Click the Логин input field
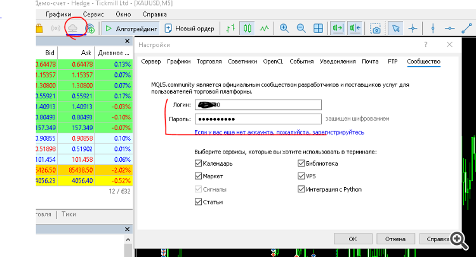The width and height of the screenshot is (476, 257). click(x=258, y=105)
